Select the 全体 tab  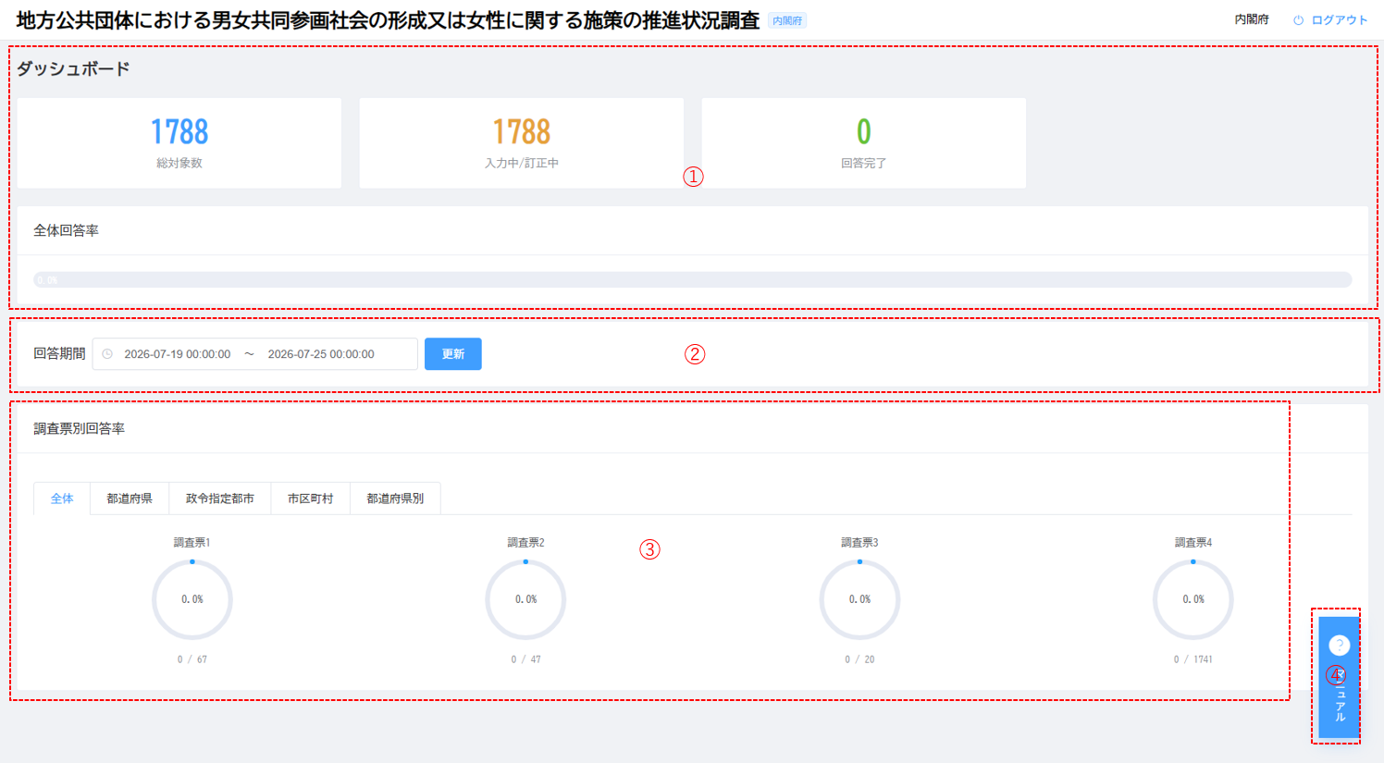62,498
